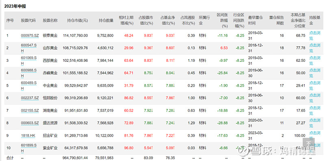Click 点击浏览 link in 湖南黄金 row
This screenshot has height=161, width=325.
coord(314,111)
